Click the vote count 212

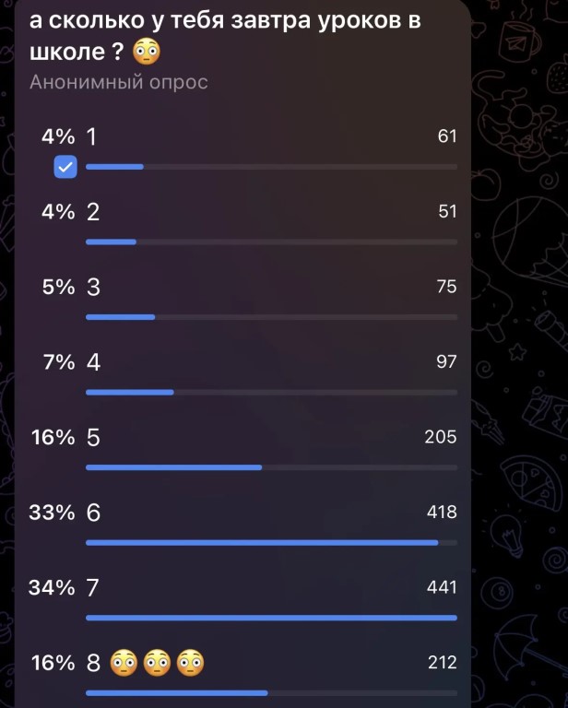[442, 663]
